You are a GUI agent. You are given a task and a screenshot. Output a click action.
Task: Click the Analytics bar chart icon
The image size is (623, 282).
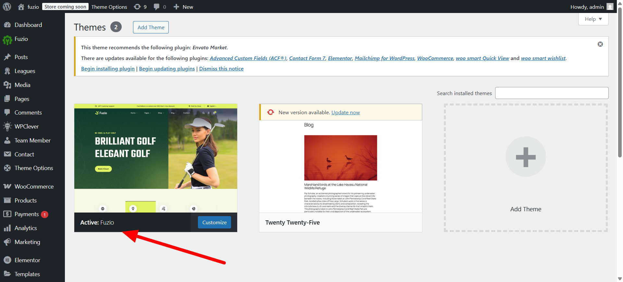coord(7,228)
